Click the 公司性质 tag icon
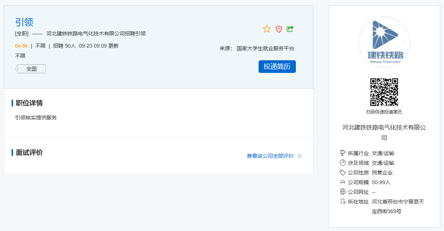444x231 pixels. pos(343,173)
